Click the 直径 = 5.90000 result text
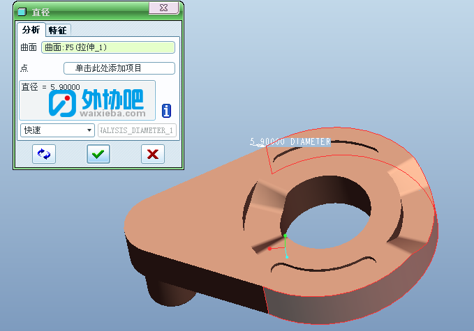 pos(51,87)
